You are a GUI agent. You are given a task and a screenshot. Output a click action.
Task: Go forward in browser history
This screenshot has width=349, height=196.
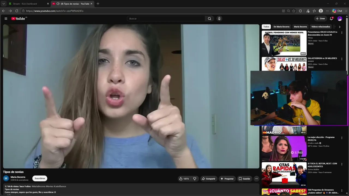coord(10,11)
